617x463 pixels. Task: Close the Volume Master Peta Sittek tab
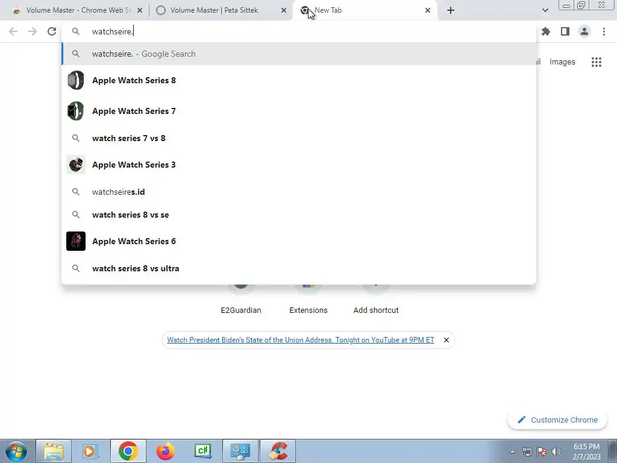coord(284,10)
